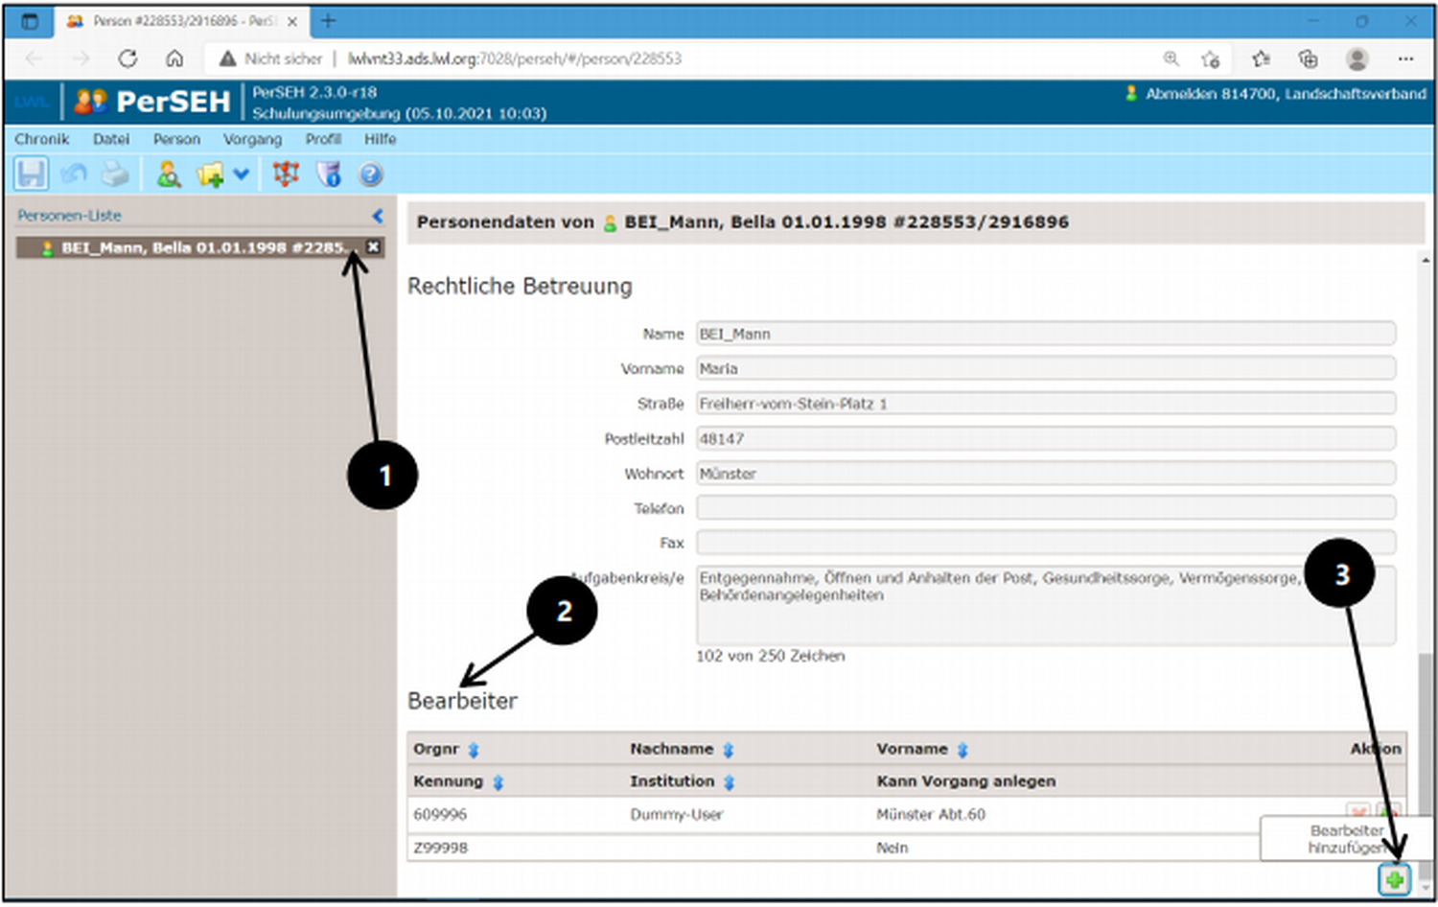Select BEI_Mann, Bella in Personen-Liste
Screen dimensions: 1438x907
[201, 247]
